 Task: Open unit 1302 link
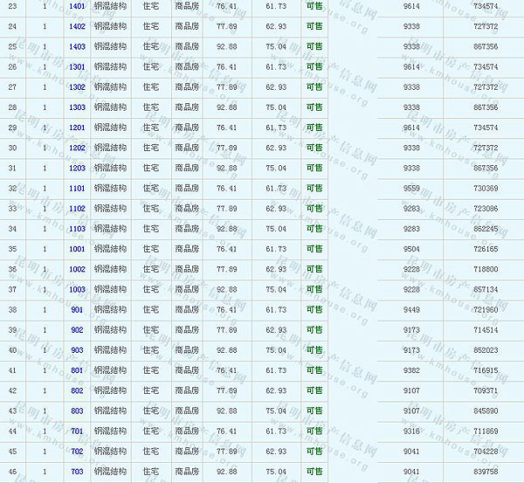point(77,86)
